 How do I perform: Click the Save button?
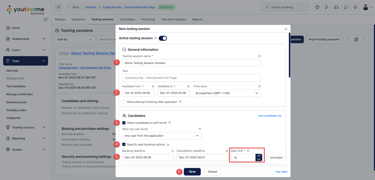(192, 172)
